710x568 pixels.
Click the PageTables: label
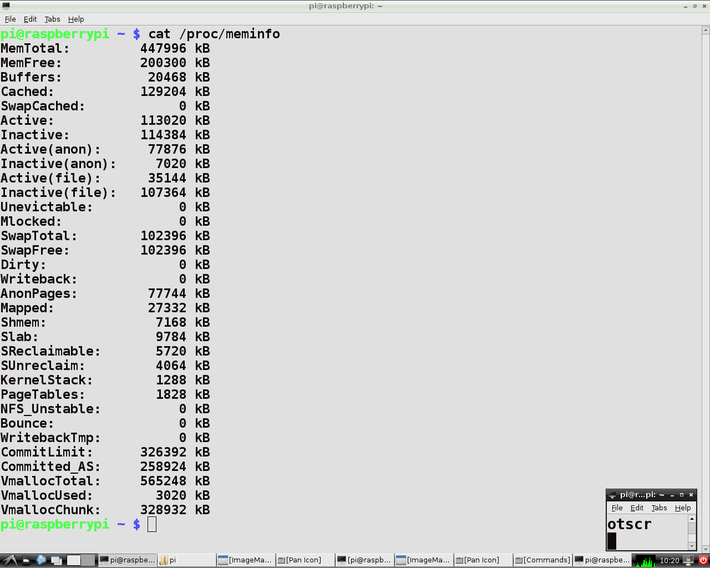coord(43,394)
